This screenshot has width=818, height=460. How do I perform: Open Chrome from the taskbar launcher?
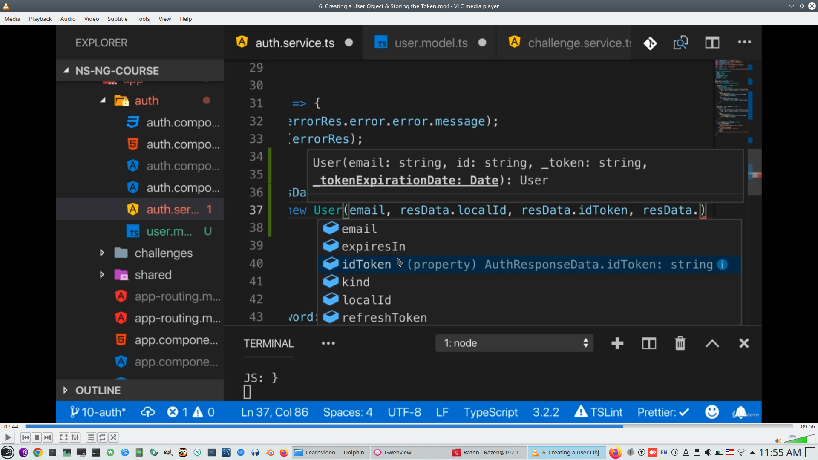[x=38, y=452]
